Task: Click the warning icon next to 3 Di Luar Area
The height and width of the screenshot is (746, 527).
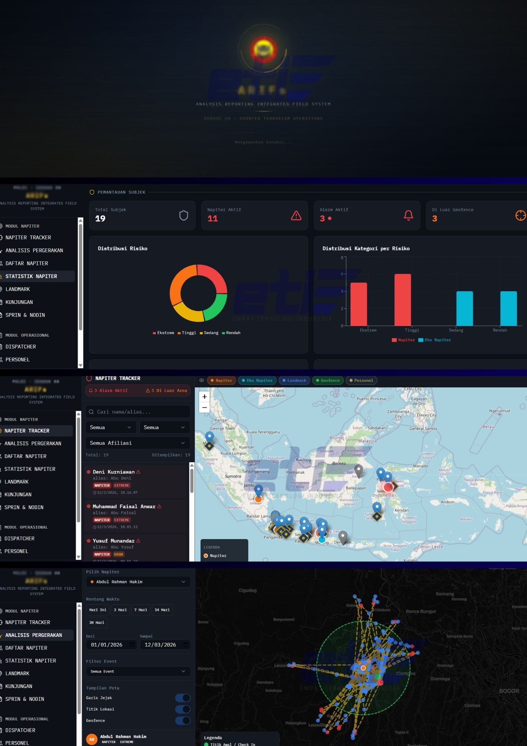Action: point(148,391)
